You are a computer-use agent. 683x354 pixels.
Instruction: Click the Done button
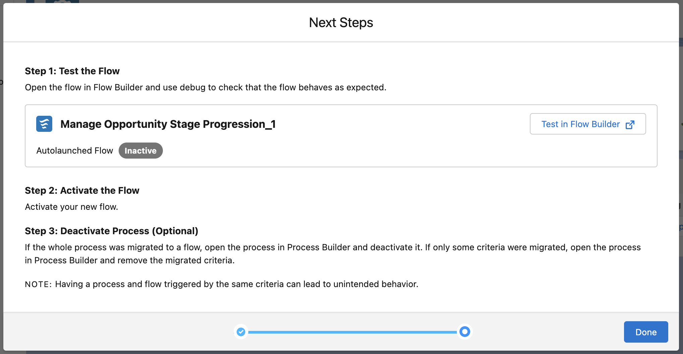click(646, 332)
